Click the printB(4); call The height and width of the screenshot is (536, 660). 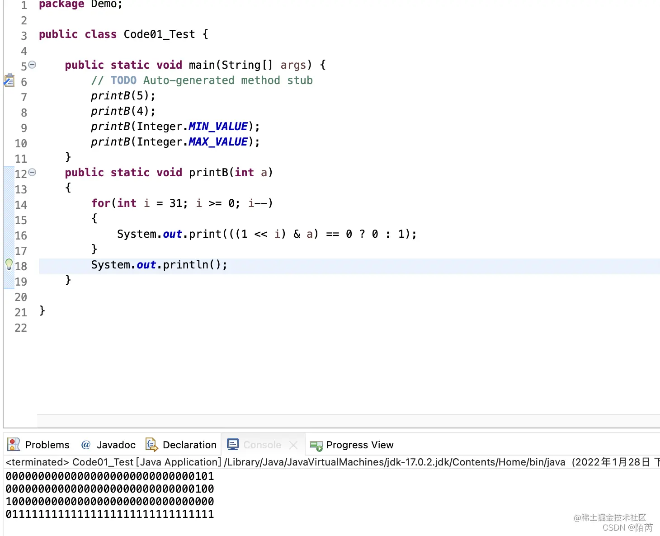tap(123, 111)
